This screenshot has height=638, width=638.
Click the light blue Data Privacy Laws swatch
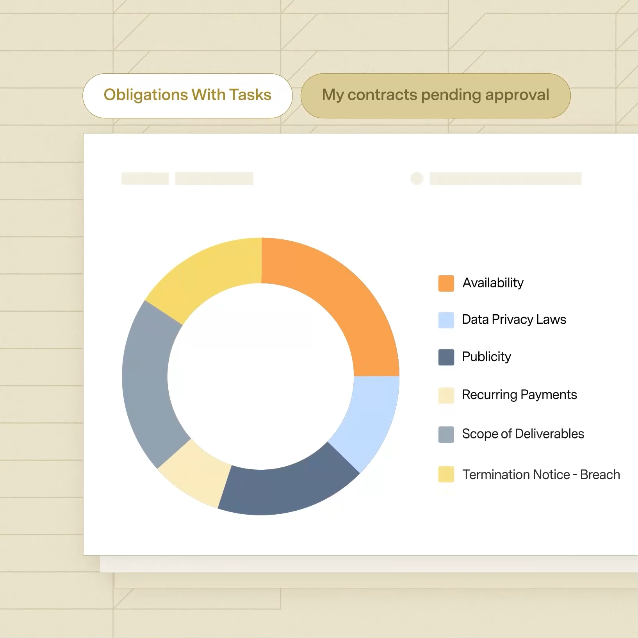point(446,320)
